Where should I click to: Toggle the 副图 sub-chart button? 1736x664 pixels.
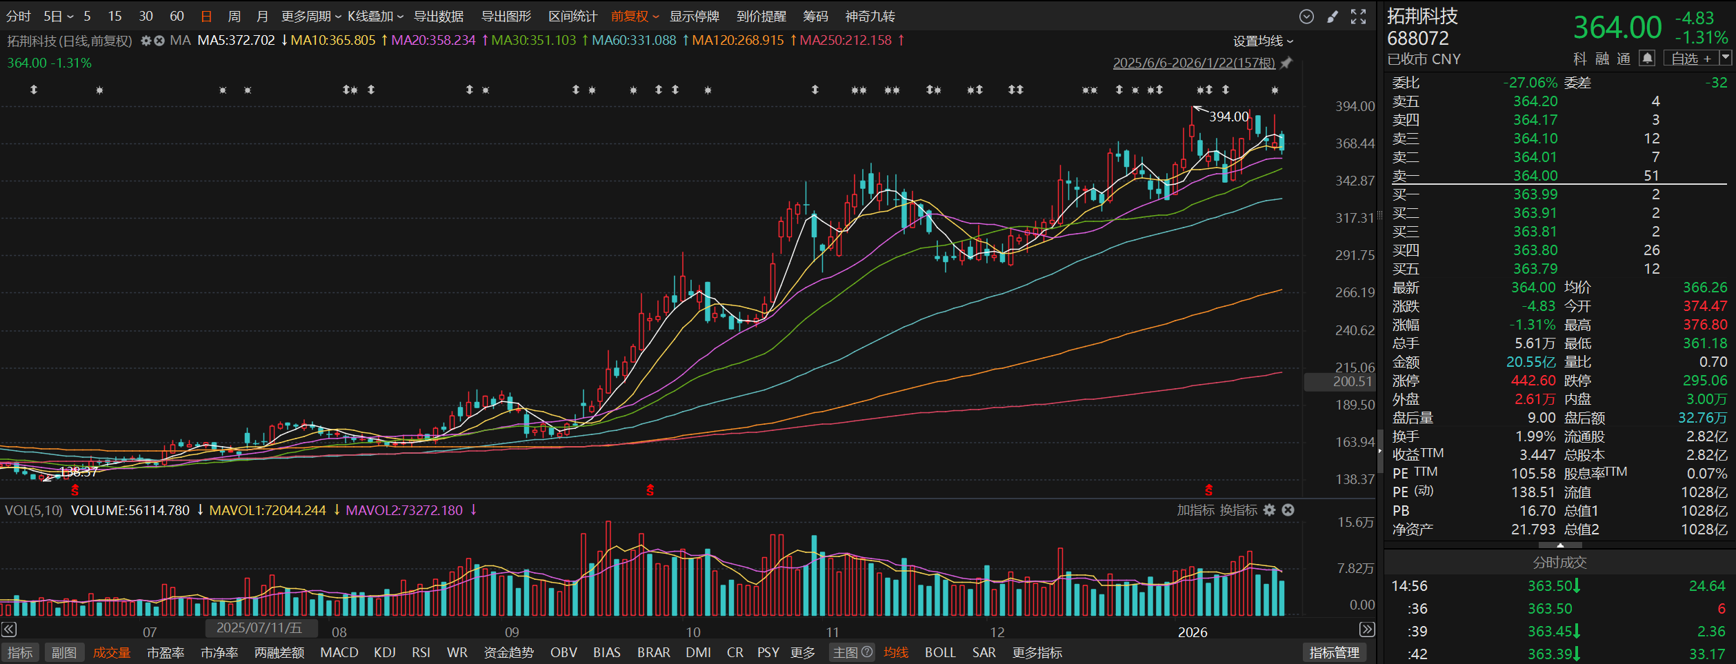[64, 652]
